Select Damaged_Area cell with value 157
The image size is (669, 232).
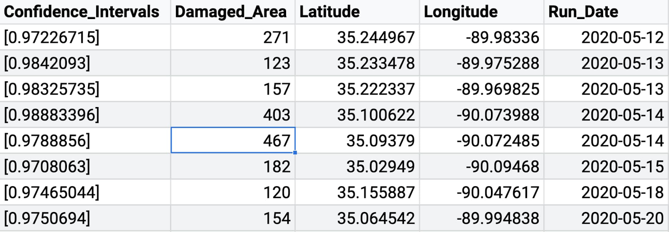point(233,88)
